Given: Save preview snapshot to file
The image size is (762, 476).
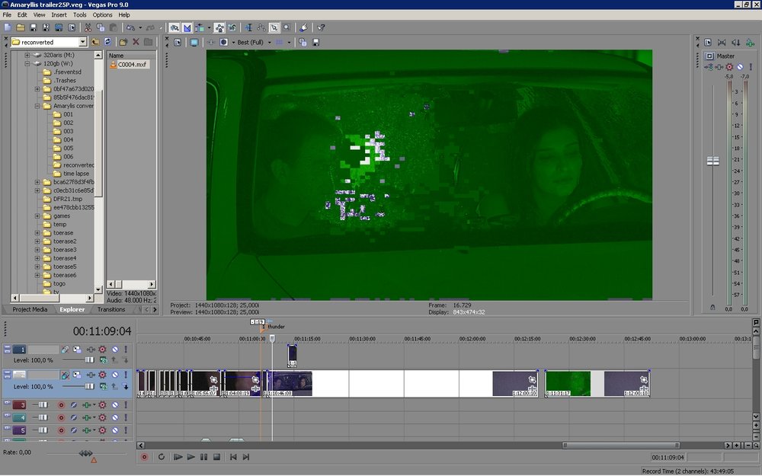Looking at the screenshot, I should pos(315,42).
